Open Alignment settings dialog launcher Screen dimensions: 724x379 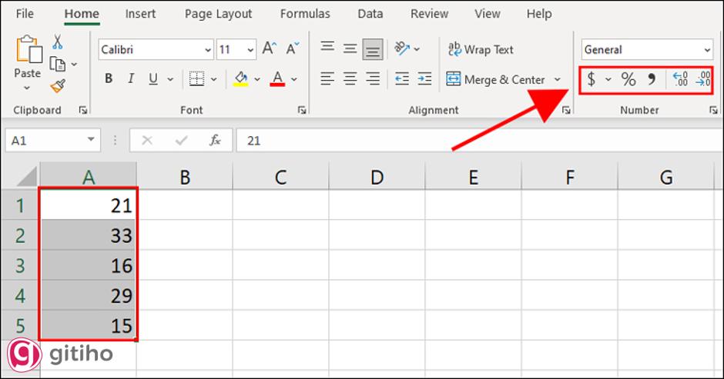566,110
